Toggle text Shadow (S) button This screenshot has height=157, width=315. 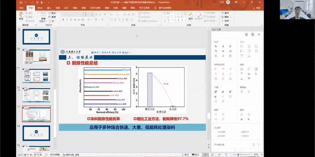tap(75, 20)
